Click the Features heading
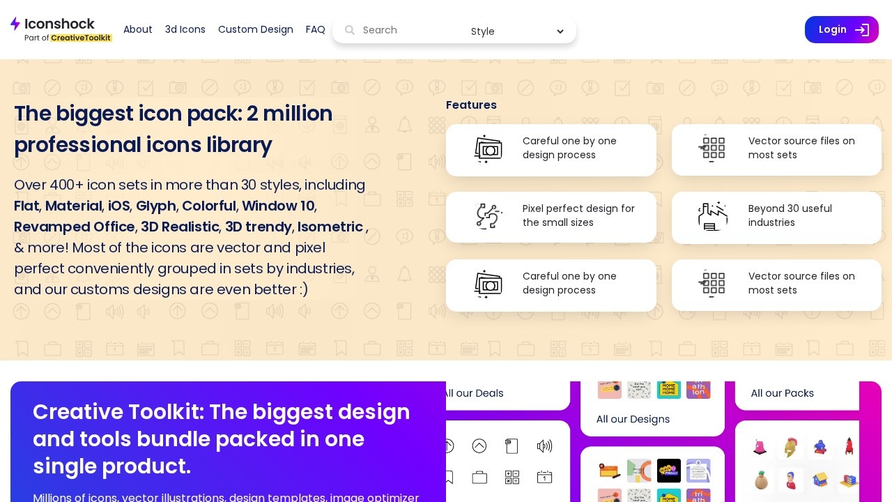892x502 pixels. coord(471,105)
